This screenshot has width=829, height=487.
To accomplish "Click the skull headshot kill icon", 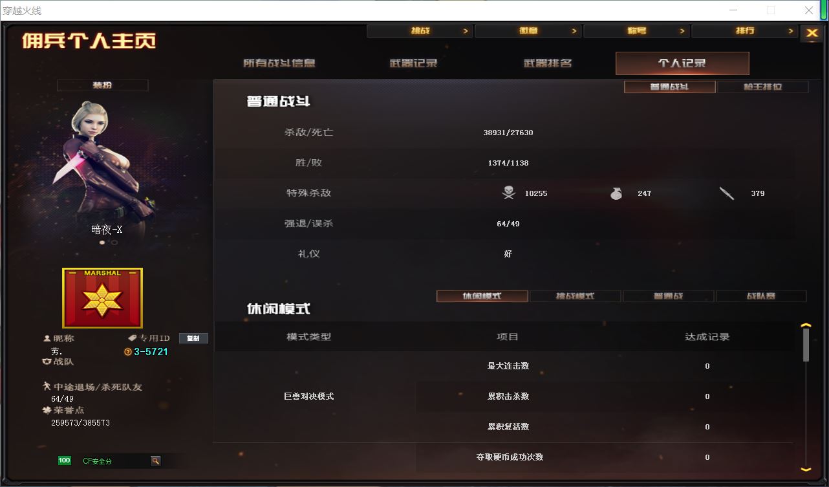I will 508,193.
